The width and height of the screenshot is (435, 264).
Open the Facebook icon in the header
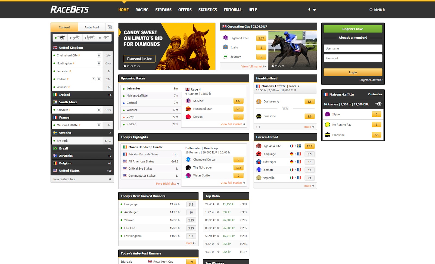[309, 10]
